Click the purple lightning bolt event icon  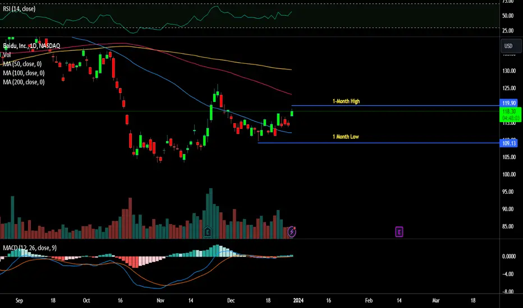click(292, 231)
